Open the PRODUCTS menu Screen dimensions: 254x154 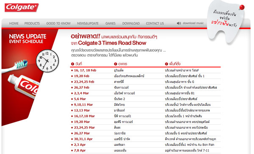point(32,23)
